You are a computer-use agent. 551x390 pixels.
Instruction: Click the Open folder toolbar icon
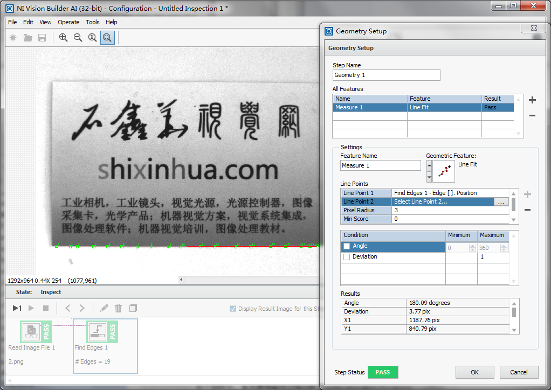tap(27, 38)
